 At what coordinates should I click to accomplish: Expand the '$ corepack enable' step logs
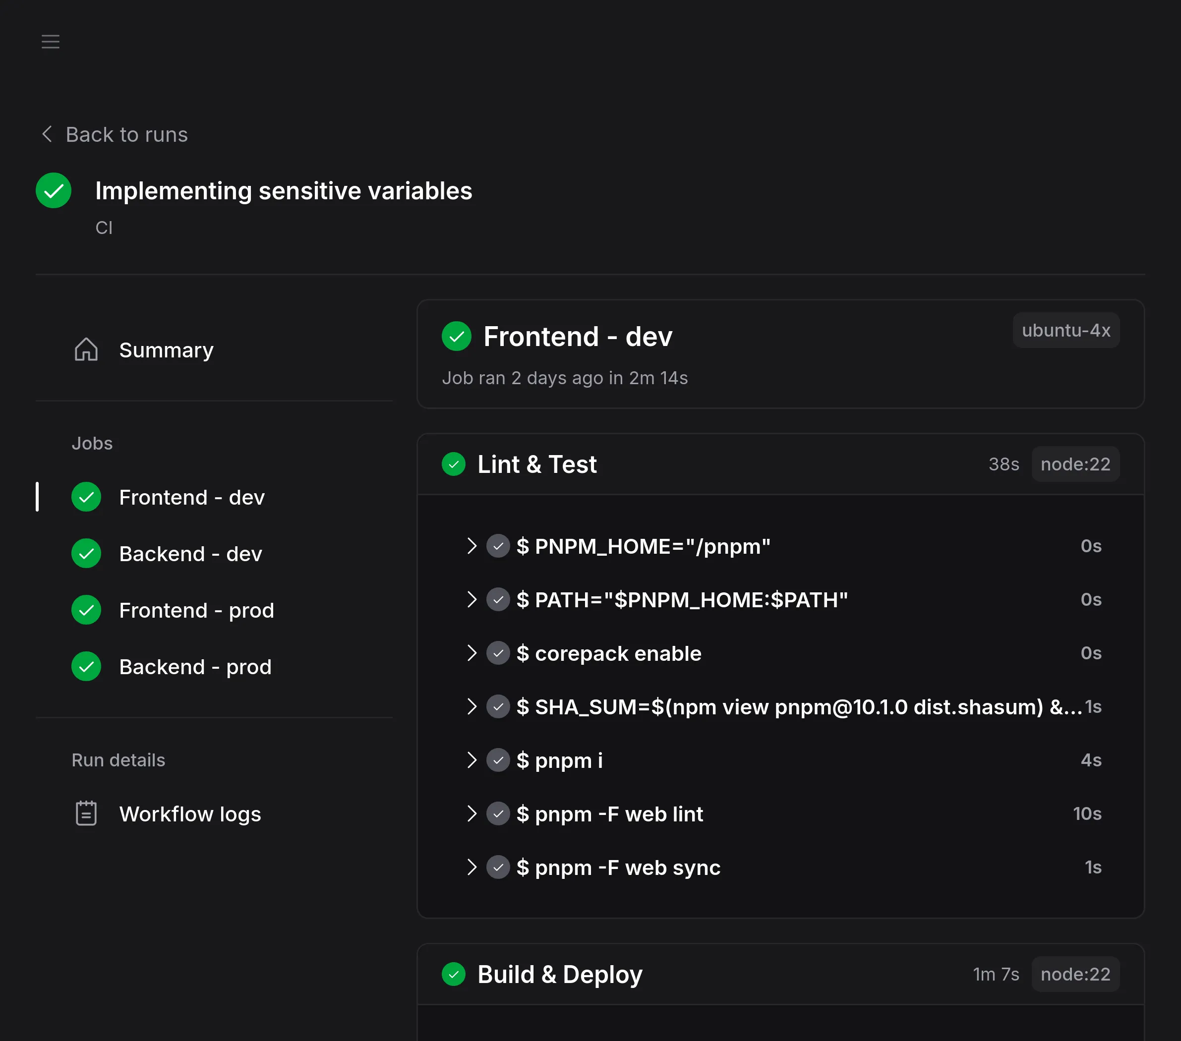coord(472,653)
